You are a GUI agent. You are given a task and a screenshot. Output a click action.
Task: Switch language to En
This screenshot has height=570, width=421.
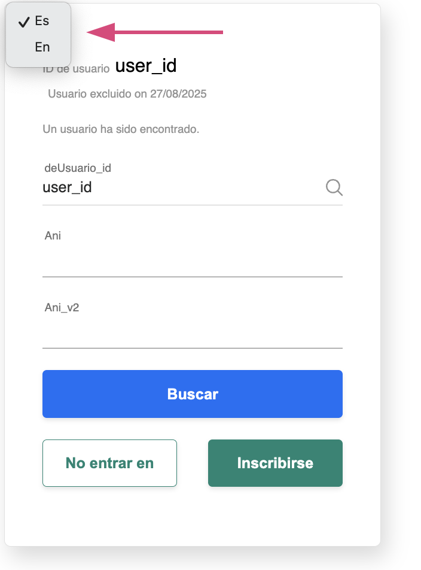(x=42, y=47)
